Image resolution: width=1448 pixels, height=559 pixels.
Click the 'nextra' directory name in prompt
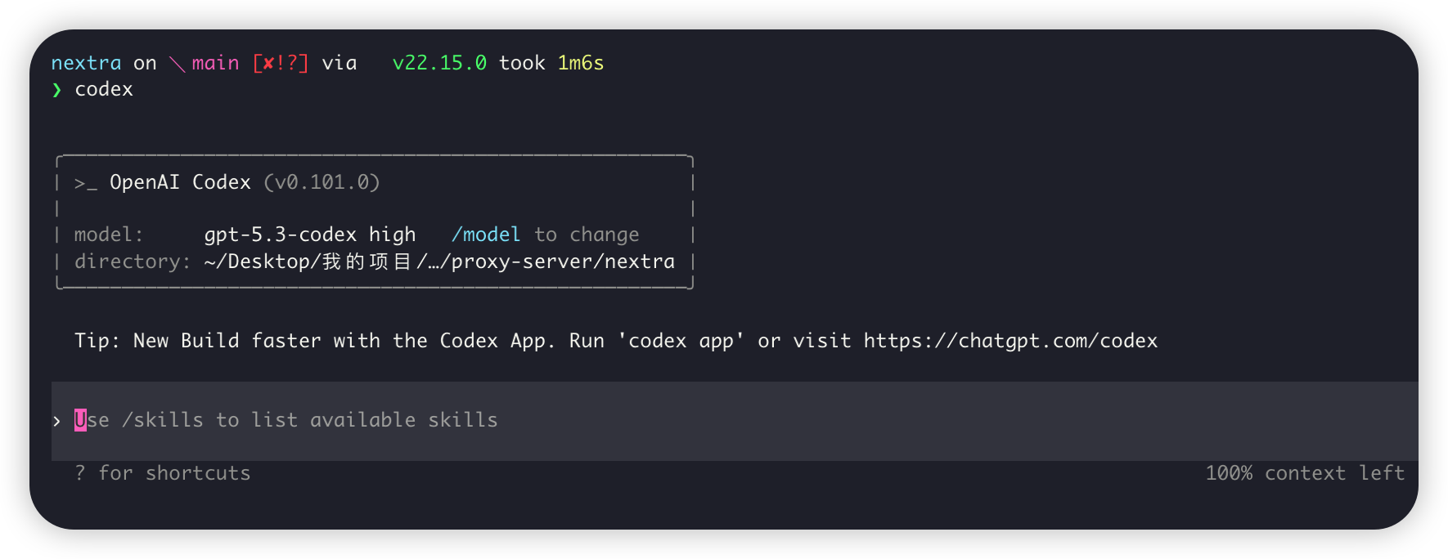pyautogui.click(x=86, y=64)
